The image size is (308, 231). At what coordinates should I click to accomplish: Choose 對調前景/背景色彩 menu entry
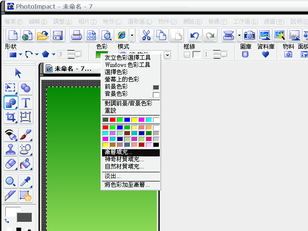pyautogui.click(x=131, y=103)
